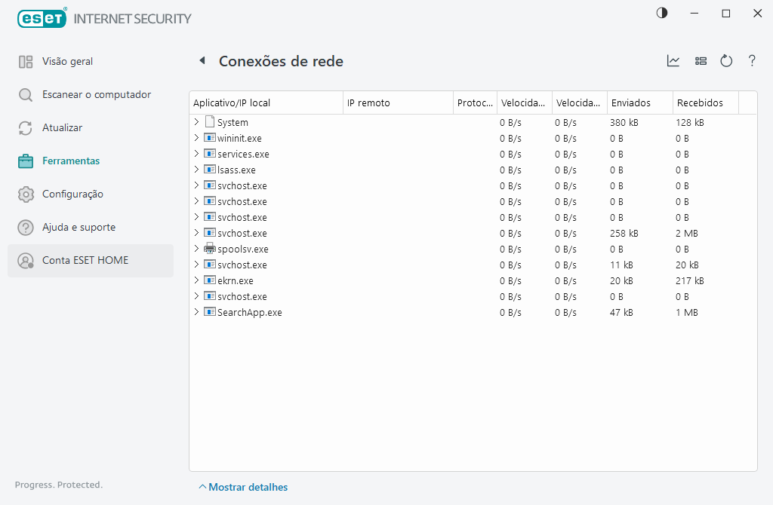
Task: Click the System file icon
Action: [210, 122]
